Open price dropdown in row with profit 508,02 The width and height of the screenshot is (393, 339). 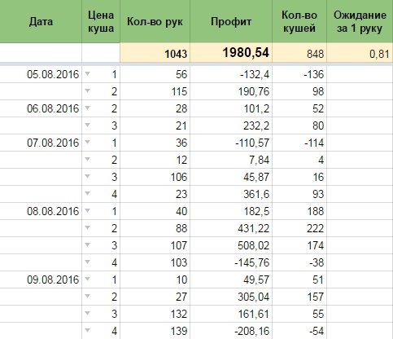(x=87, y=244)
